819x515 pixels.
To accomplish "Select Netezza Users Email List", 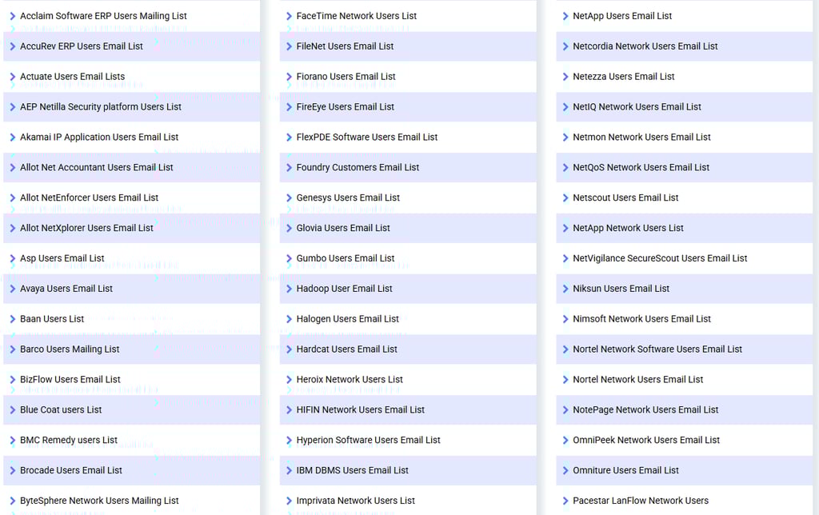I will click(x=624, y=77).
